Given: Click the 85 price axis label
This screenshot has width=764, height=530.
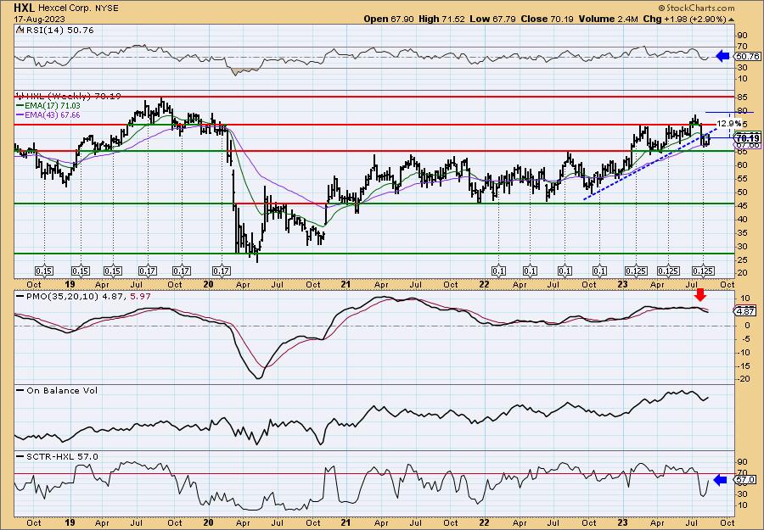Looking at the screenshot, I should 742,97.
